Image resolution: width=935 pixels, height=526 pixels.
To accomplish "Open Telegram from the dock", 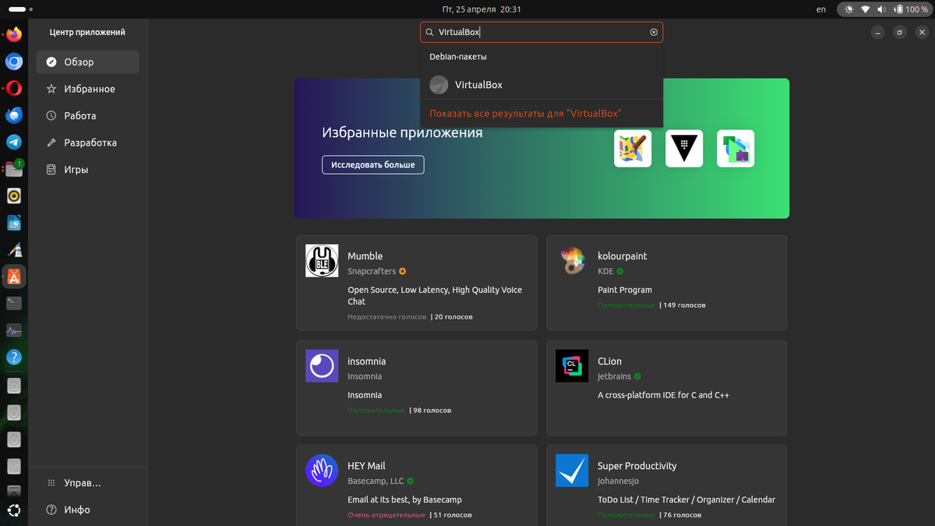I will pyautogui.click(x=13, y=142).
